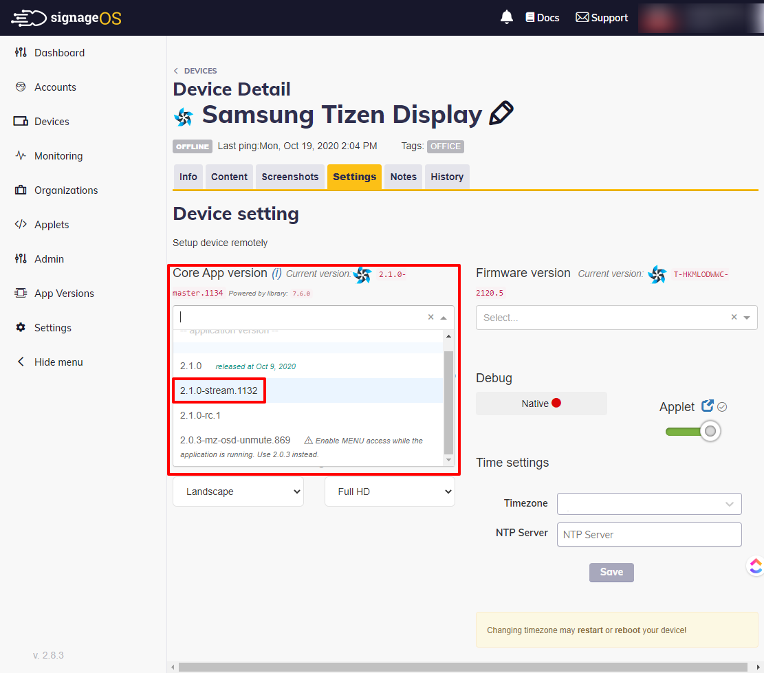Open the Devices section in sidebar

pyautogui.click(x=52, y=121)
